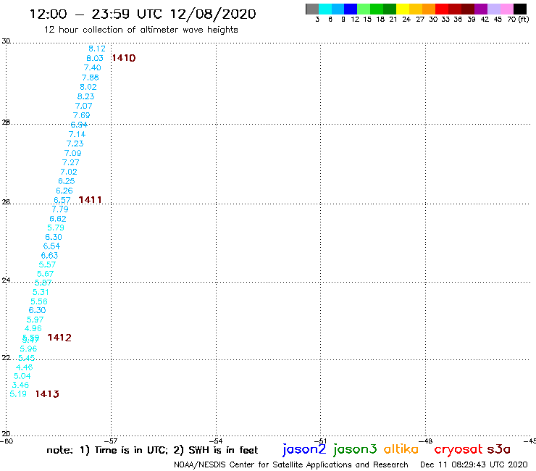536x471 pixels.
Task: Click the 5.04 wave height value
Action: [x=22, y=376]
